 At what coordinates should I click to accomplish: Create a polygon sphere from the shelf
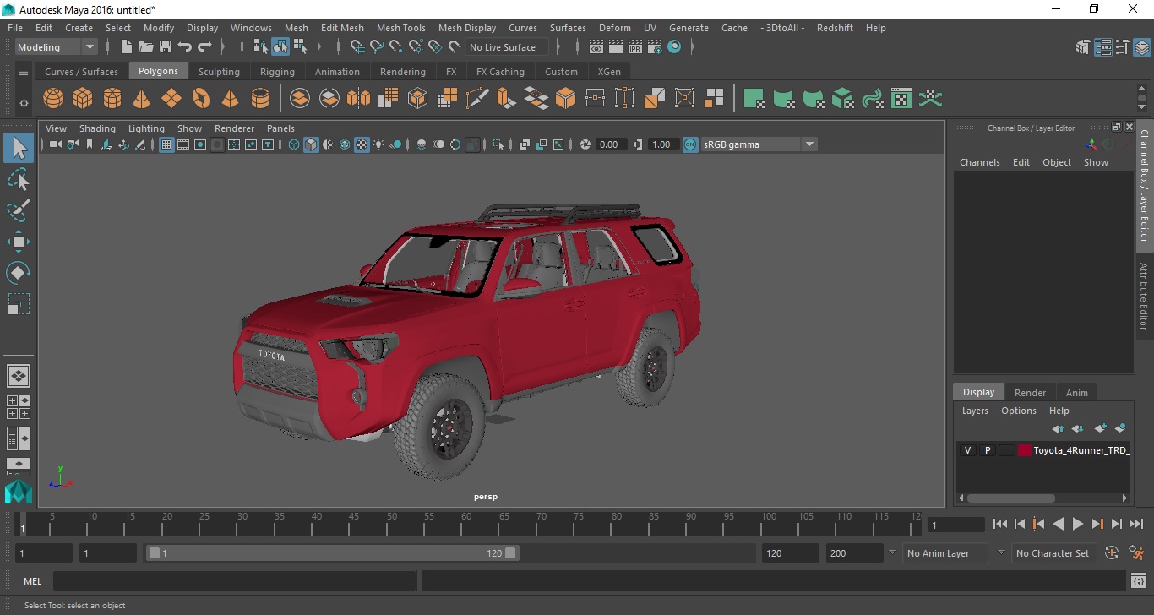point(53,99)
